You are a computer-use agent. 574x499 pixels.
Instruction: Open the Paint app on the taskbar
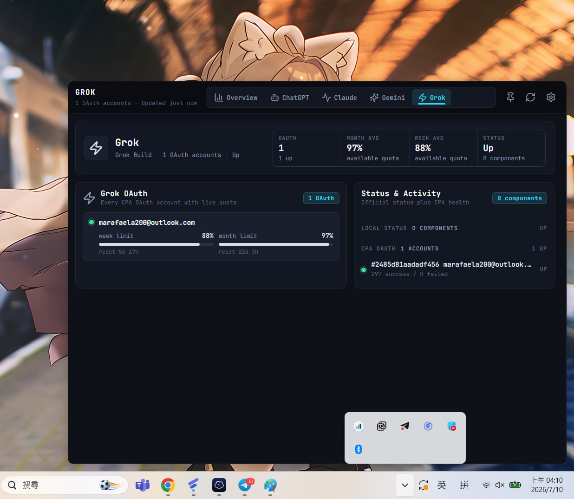coord(270,485)
